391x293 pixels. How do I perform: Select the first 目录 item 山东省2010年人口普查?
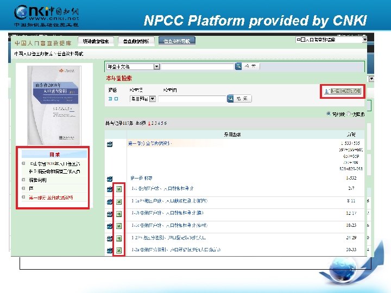pos(54,168)
